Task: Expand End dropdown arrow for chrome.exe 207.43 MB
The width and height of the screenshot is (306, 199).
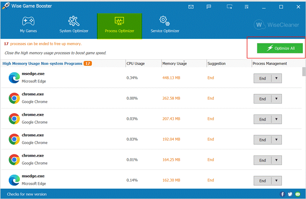Action: 276,119
